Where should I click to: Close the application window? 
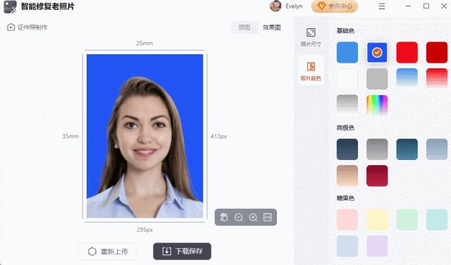click(x=444, y=6)
